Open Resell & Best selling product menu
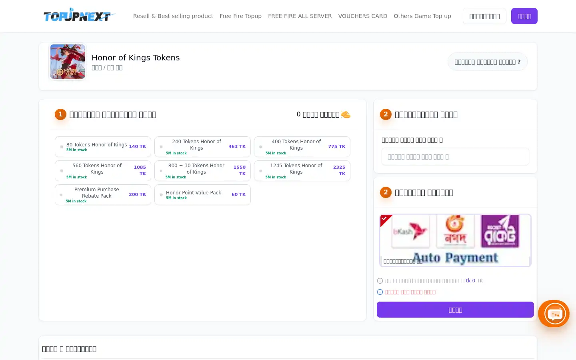Viewport: 576px width, 360px height. [x=173, y=16]
